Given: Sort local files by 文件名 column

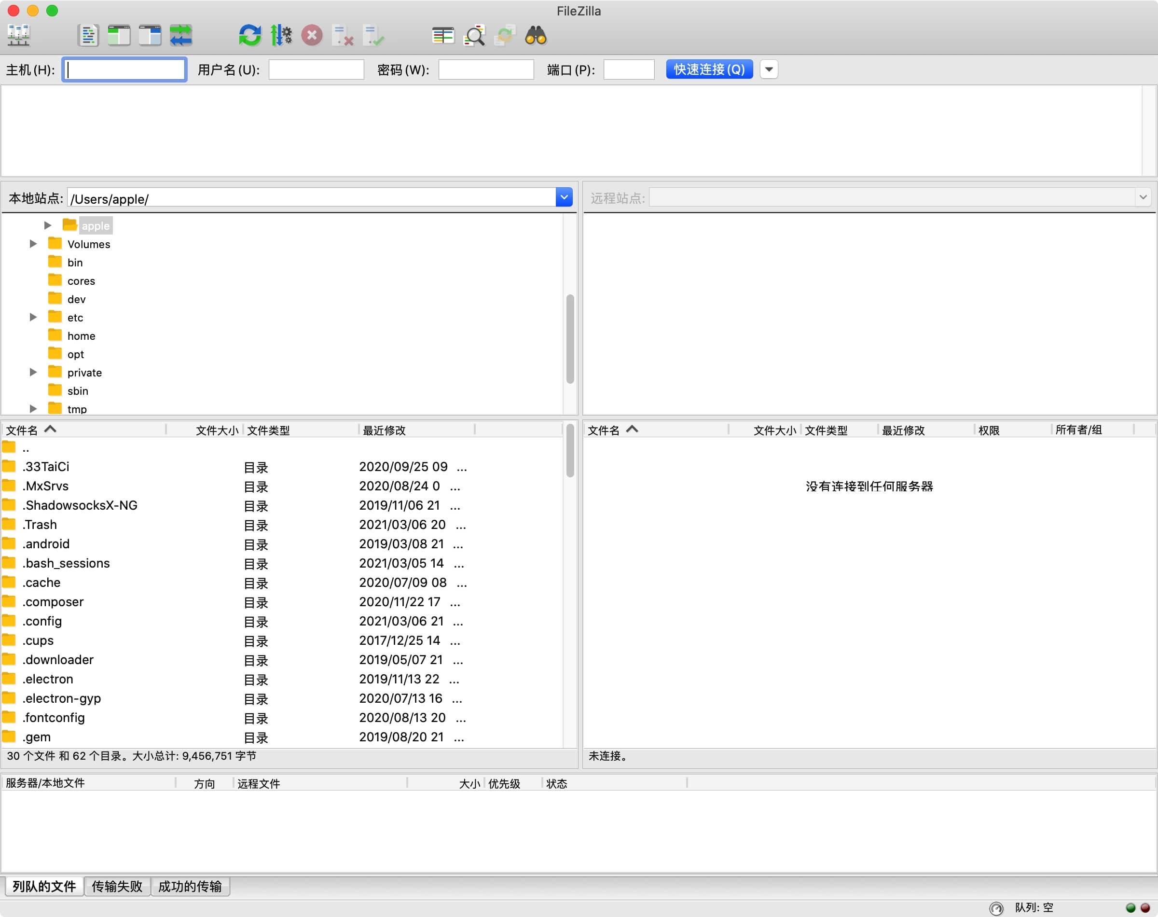Looking at the screenshot, I should click(83, 430).
